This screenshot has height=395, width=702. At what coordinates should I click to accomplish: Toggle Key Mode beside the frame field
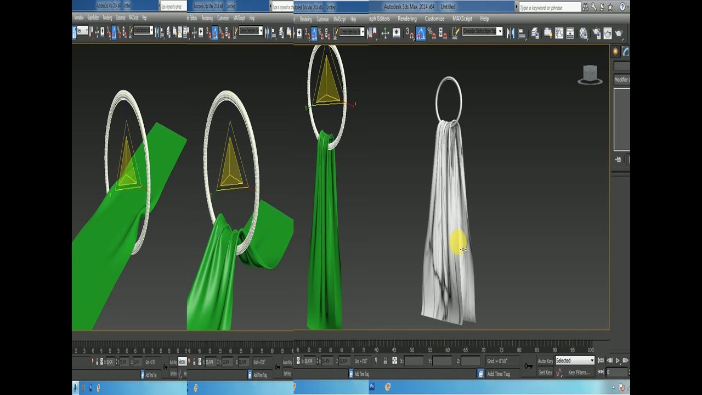click(x=601, y=373)
